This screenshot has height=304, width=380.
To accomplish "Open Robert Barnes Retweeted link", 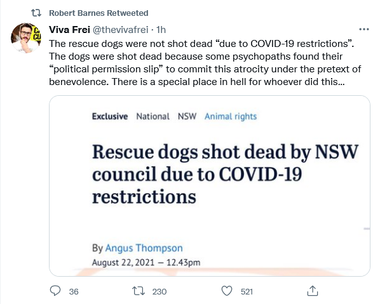I will coord(98,13).
